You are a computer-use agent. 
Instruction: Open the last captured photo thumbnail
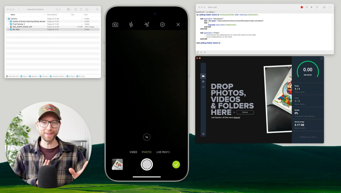coord(117,164)
